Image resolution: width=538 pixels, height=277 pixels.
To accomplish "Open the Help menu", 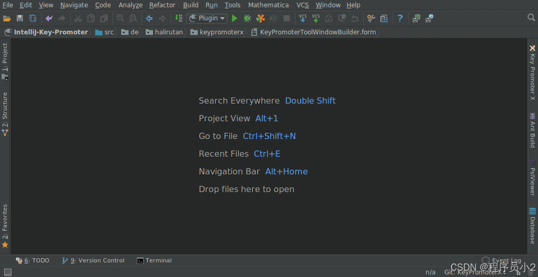I will pyautogui.click(x=353, y=5).
